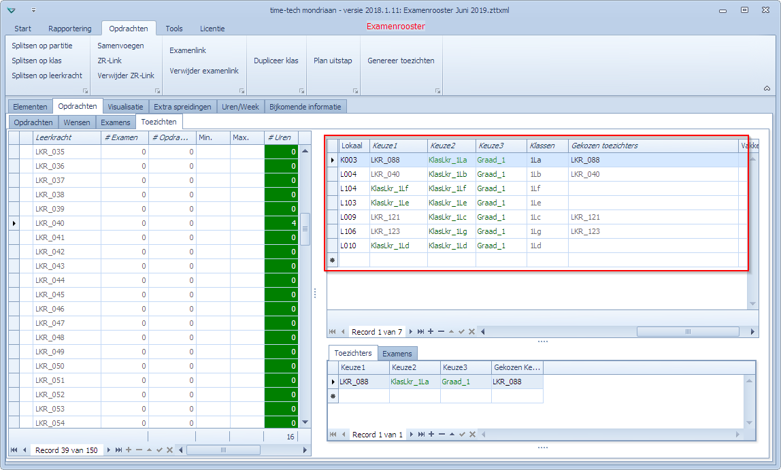
Task: Go to last record in the Leerkracht navigator
Action: coord(118,450)
